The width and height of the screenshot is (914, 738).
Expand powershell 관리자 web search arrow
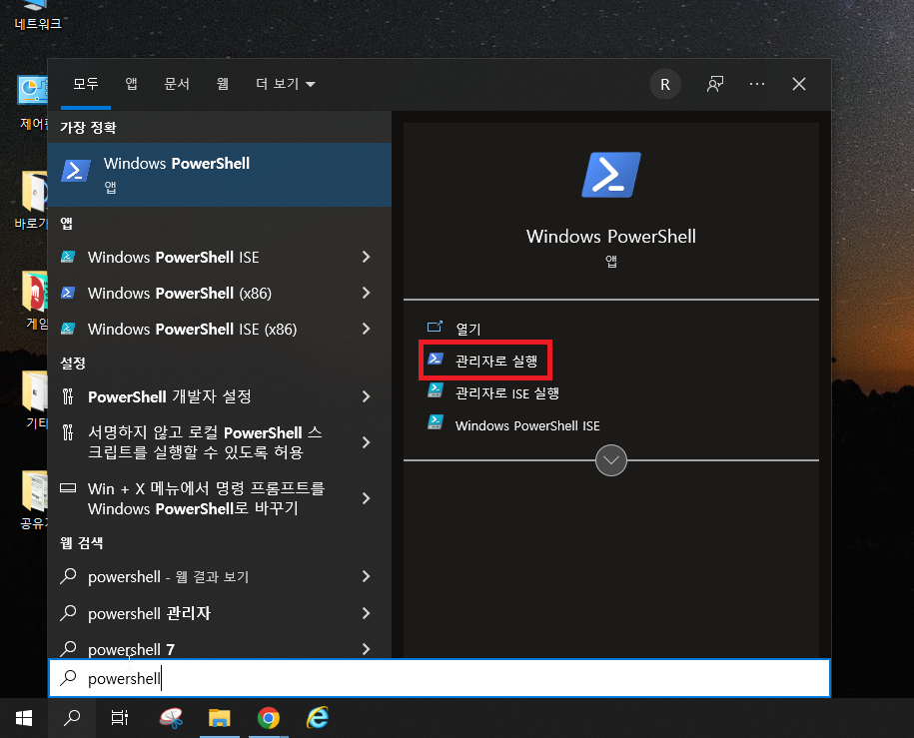pyautogui.click(x=366, y=613)
